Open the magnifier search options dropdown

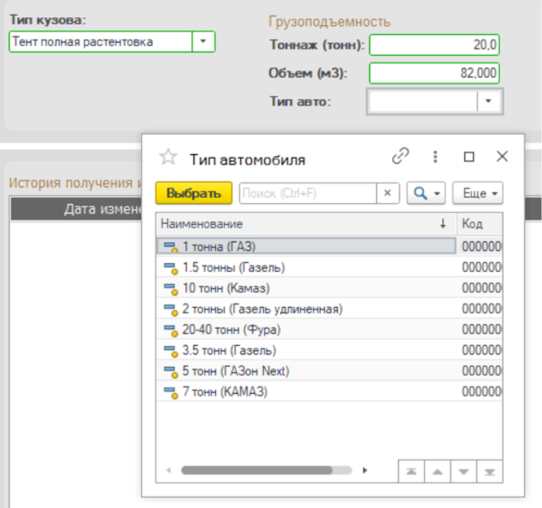click(426, 193)
